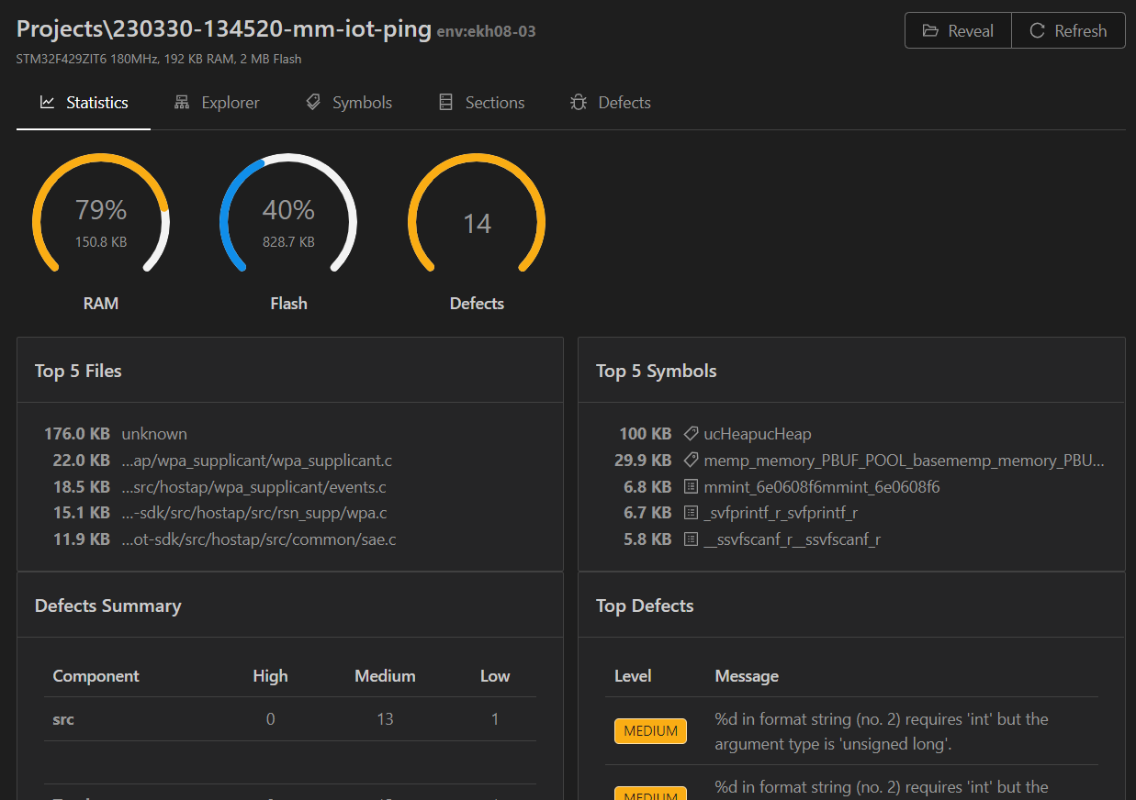Click the first MEDIUM severity badge

[x=650, y=731]
